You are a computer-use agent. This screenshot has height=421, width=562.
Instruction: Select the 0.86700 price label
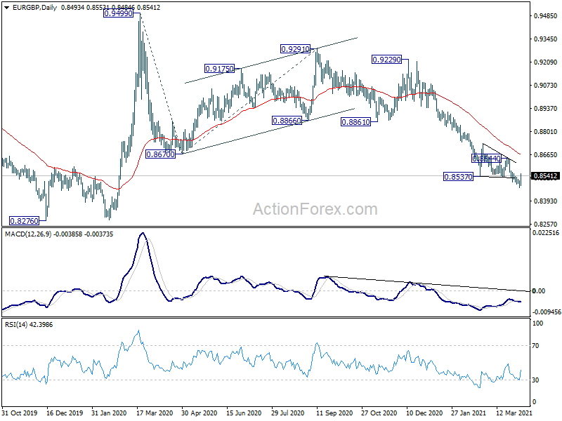161,154
